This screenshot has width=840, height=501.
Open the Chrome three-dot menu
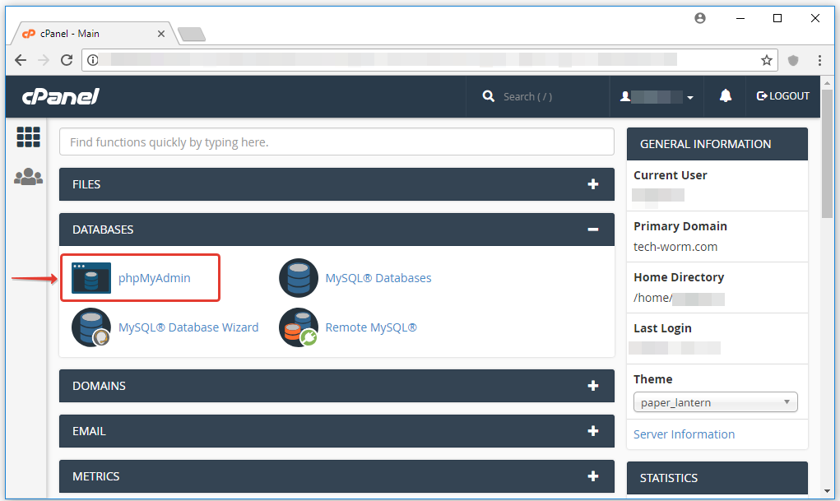[x=819, y=60]
